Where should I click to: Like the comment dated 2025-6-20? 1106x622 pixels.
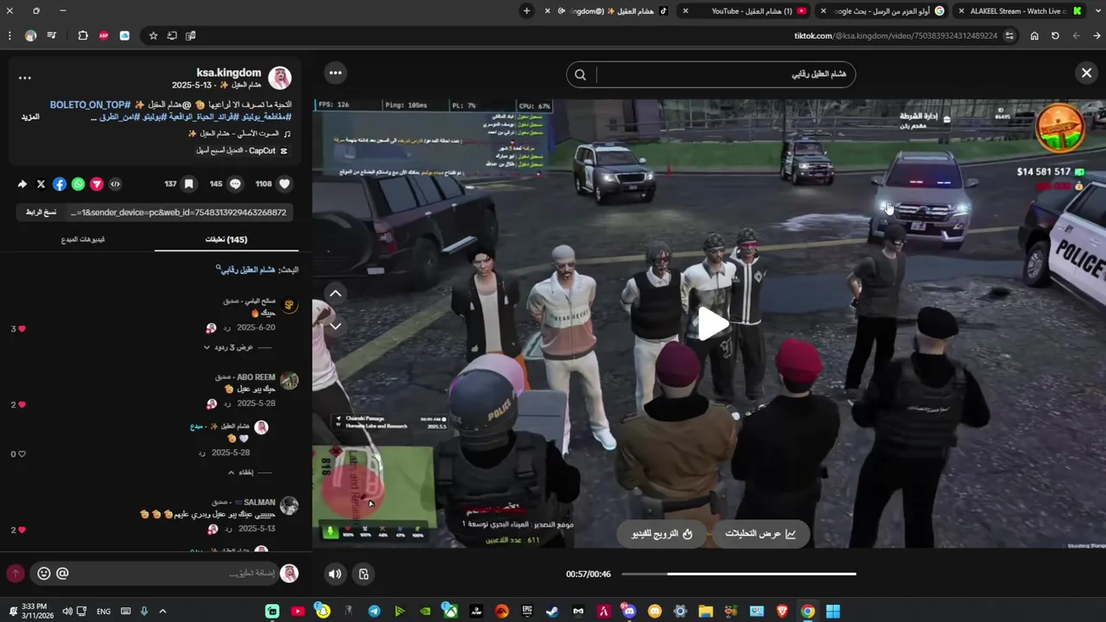pos(22,329)
